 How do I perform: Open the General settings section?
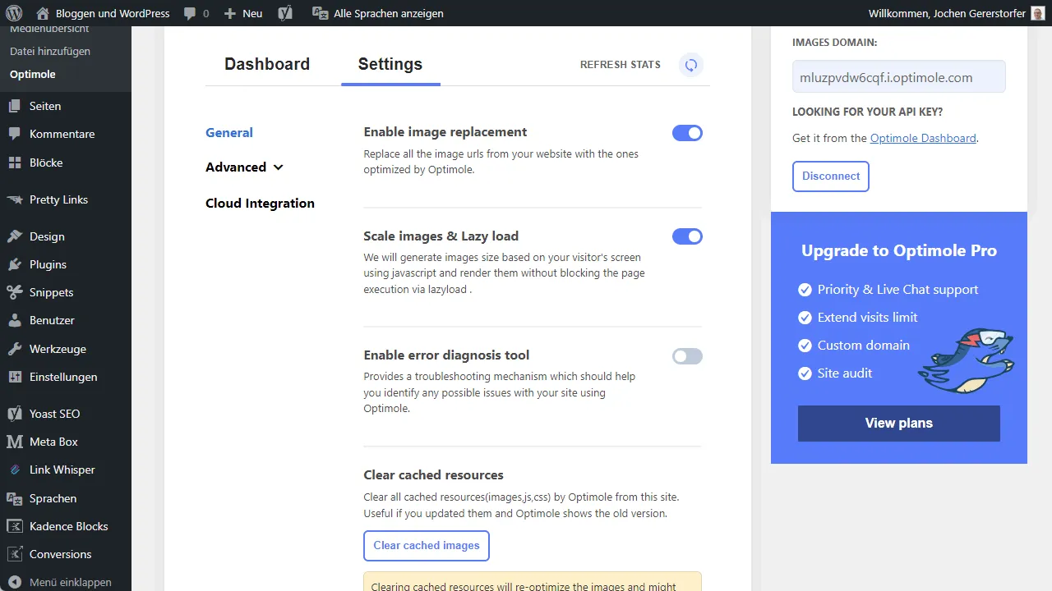[229, 132]
